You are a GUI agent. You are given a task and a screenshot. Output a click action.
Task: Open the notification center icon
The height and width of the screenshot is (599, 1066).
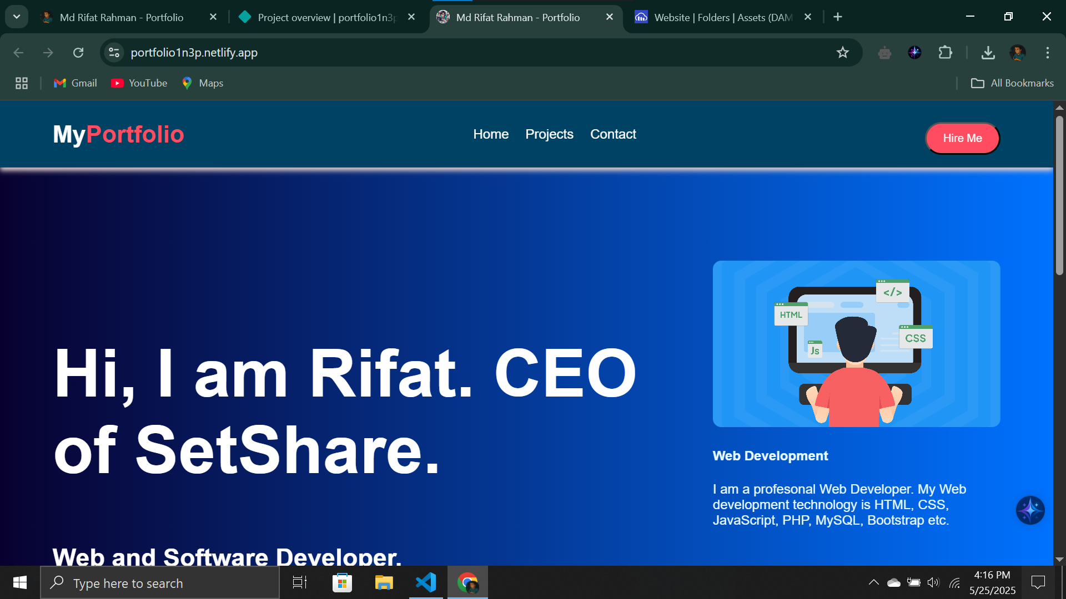(x=1038, y=582)
